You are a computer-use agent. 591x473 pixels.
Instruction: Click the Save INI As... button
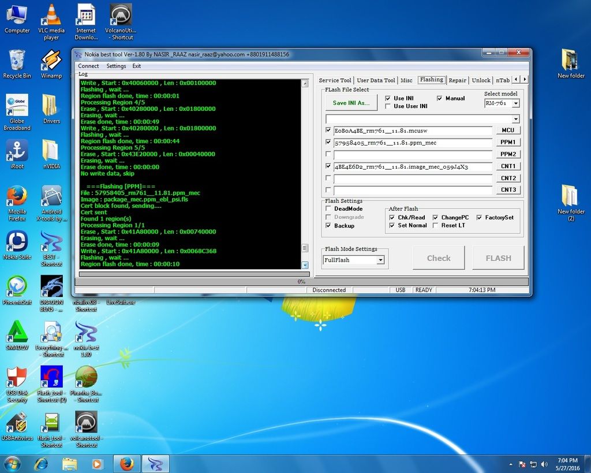(351, 103)
